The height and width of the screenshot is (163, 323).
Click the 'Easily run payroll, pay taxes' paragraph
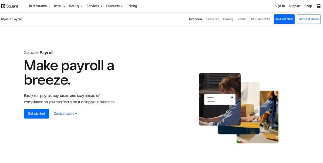(x=69, y=99)
